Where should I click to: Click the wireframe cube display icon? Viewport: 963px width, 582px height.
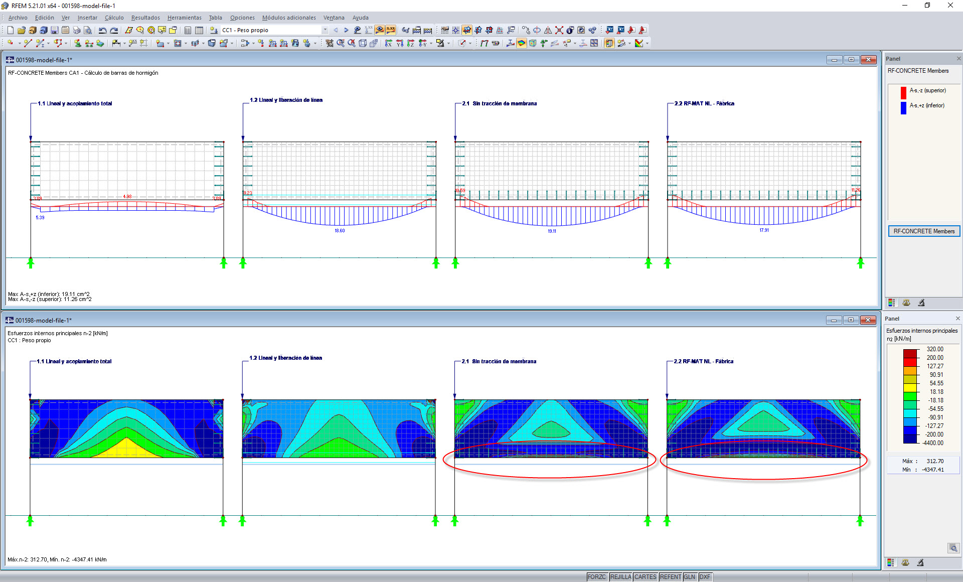pyautogui.click(x=363, y=43)
